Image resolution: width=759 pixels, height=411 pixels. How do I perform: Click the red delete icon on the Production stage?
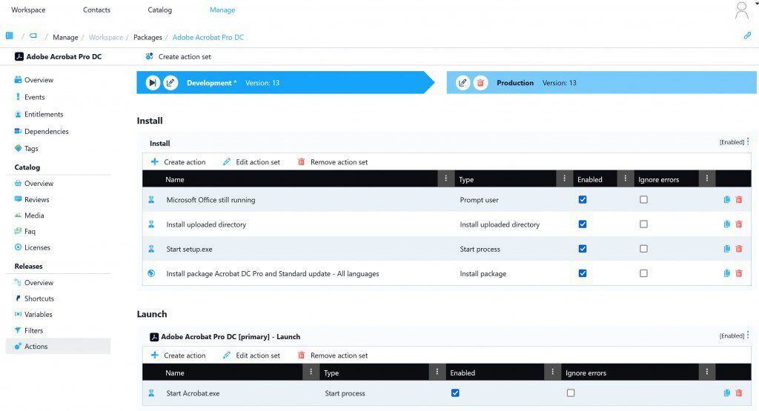point(480,83)
